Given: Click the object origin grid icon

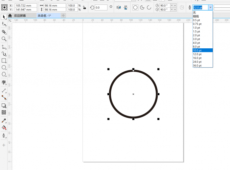Looking at the screenshot, I should 4,7.
